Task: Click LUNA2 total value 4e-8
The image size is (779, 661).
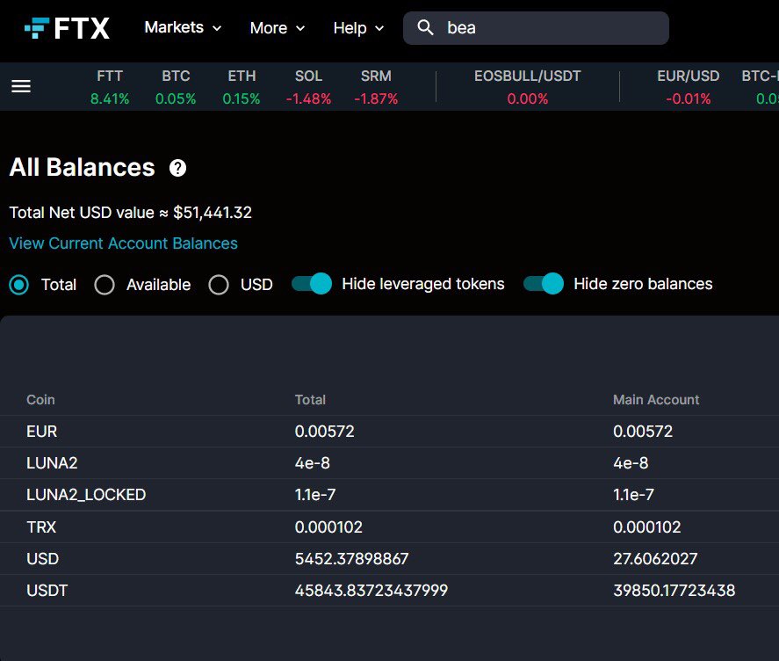Action: point(312,463)
